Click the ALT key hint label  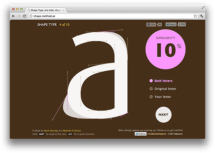pyautogui.click(x=70, y=134)
